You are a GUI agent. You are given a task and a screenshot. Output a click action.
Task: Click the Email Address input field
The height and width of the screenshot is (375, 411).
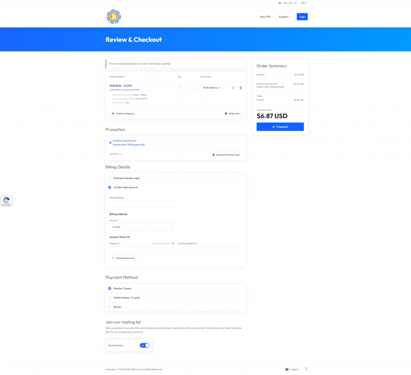click(x=142, y=204)
